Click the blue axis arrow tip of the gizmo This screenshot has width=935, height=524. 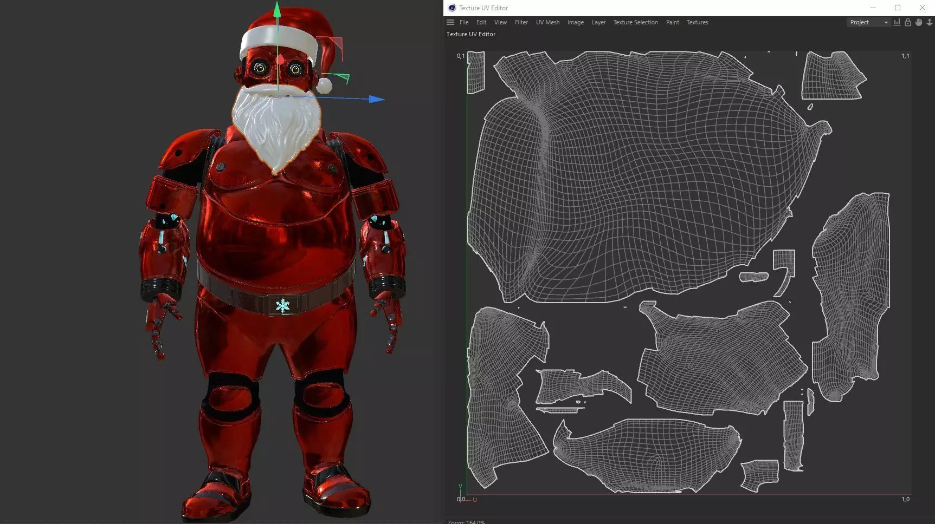click(x=377, y=99)
